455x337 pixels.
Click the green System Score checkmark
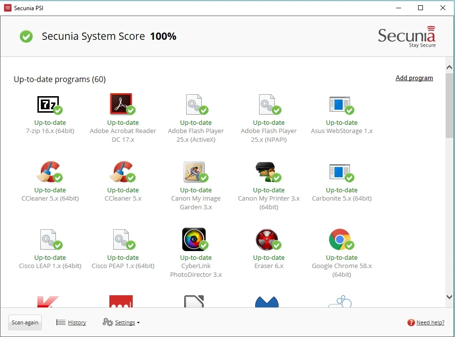pyautogui.click(x=26, y=36)
